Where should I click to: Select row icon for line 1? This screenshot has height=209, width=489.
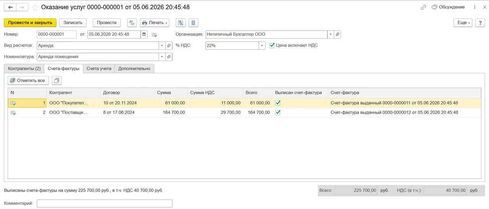(x=13, y=103)
